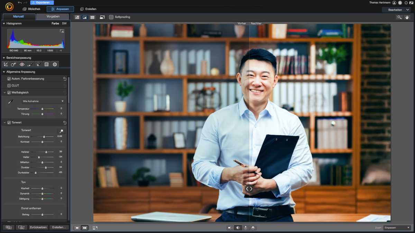Open the Bibliothek module
The image size is (415, 233).
pyautogui.click(x=31, y=9)
